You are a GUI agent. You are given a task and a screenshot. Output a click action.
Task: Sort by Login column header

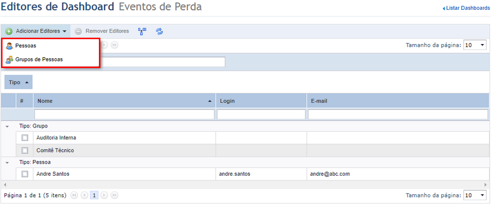coord(261,101)
